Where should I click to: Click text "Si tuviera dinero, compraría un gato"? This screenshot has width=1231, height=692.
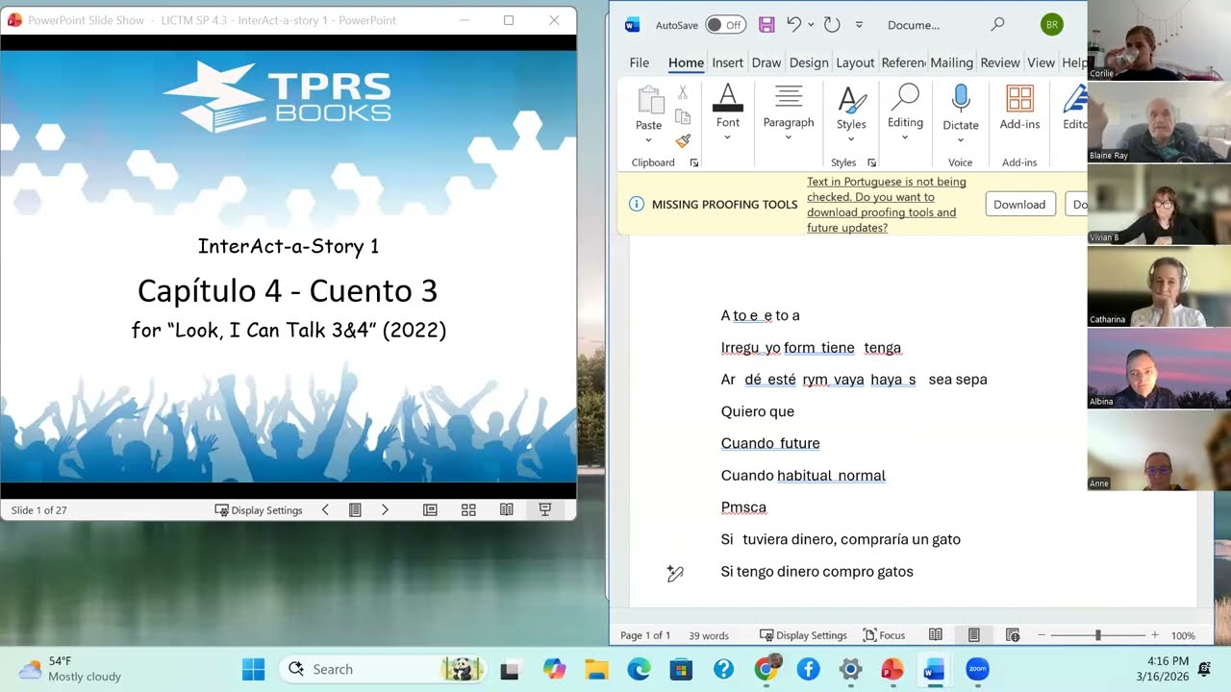tap(841, 539)
